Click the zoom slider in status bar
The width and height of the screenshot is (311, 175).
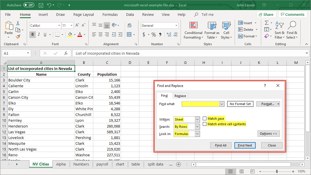tap(277, 171)
